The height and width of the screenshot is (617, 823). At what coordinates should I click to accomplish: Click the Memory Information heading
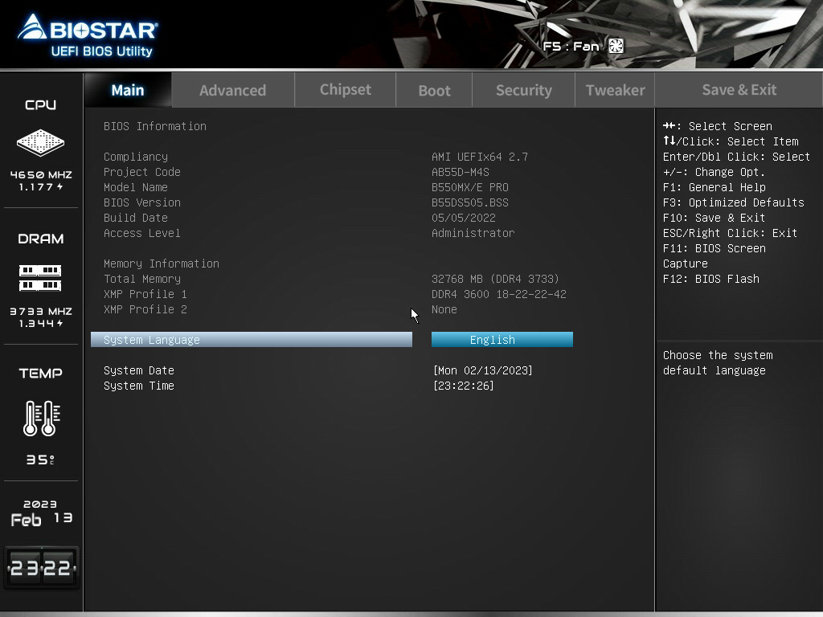(x=162, y=264)
